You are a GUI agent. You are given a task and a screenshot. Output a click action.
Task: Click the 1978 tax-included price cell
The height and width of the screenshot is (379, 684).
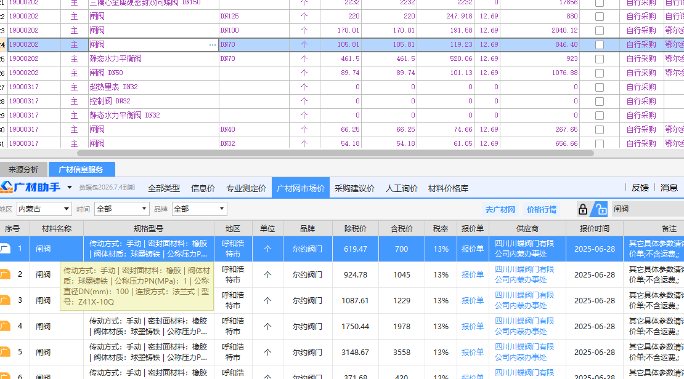pyautogui.click(x=401, y=326)
